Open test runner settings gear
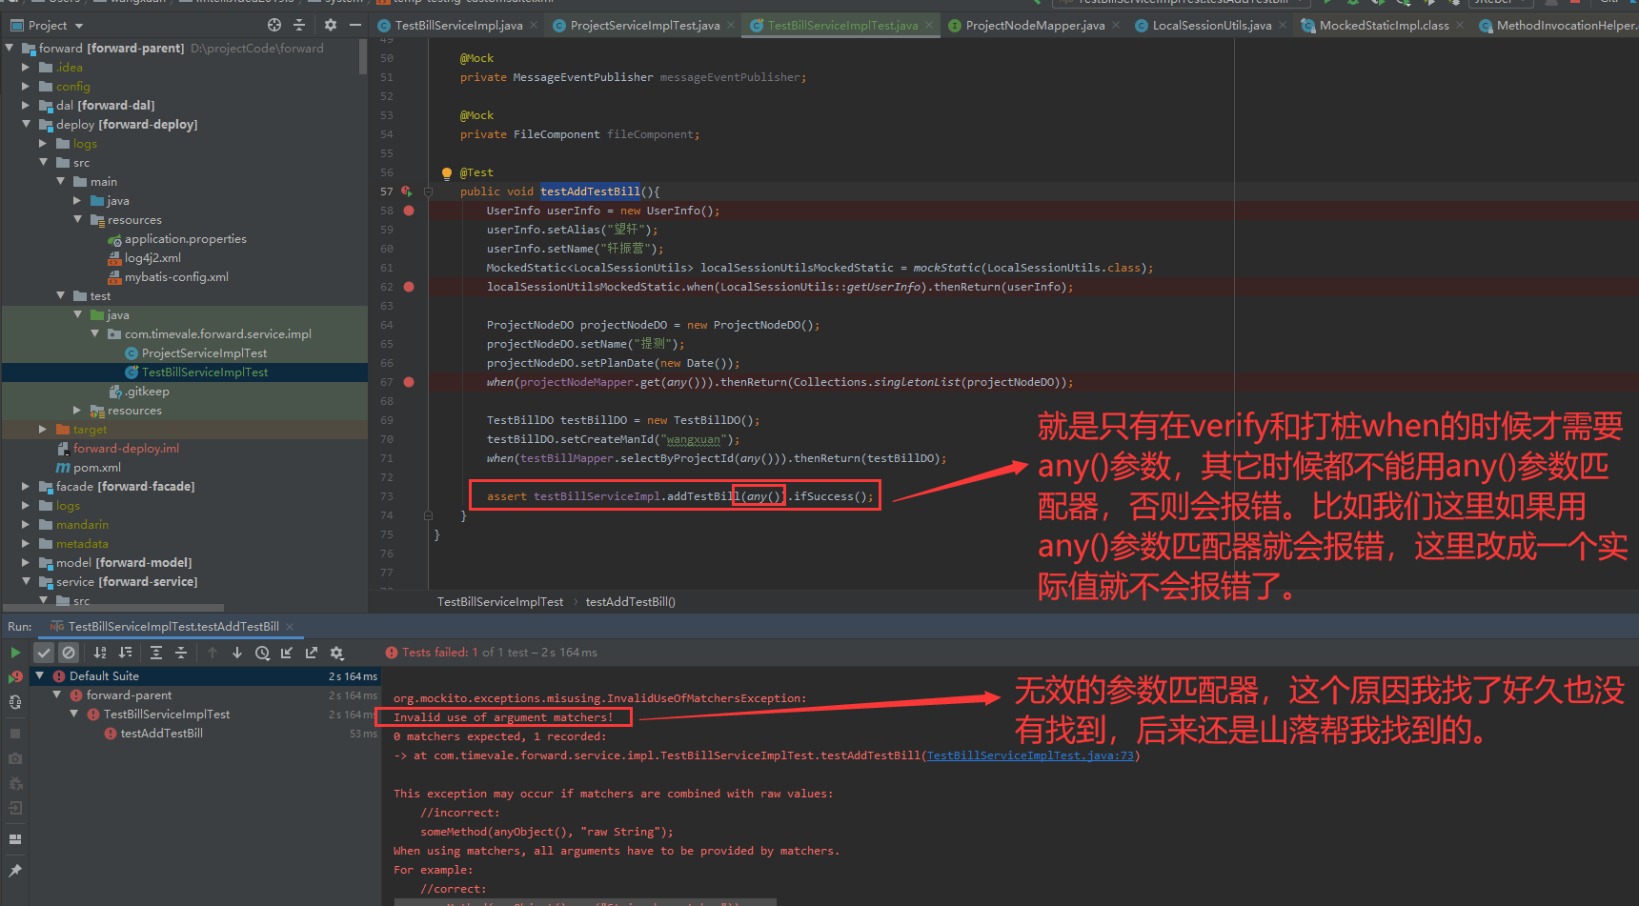The image size is (1639, 906). (336, 653)
